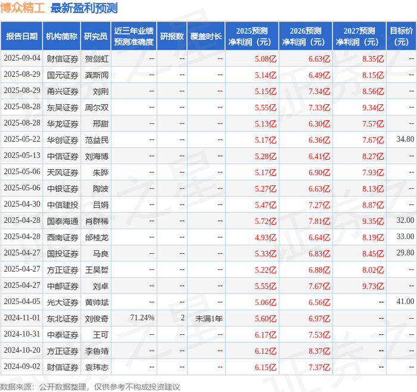Select institution 中信证券
Image resolution: width=417 pixels, height=392 pixels.
tap(63, 156)
